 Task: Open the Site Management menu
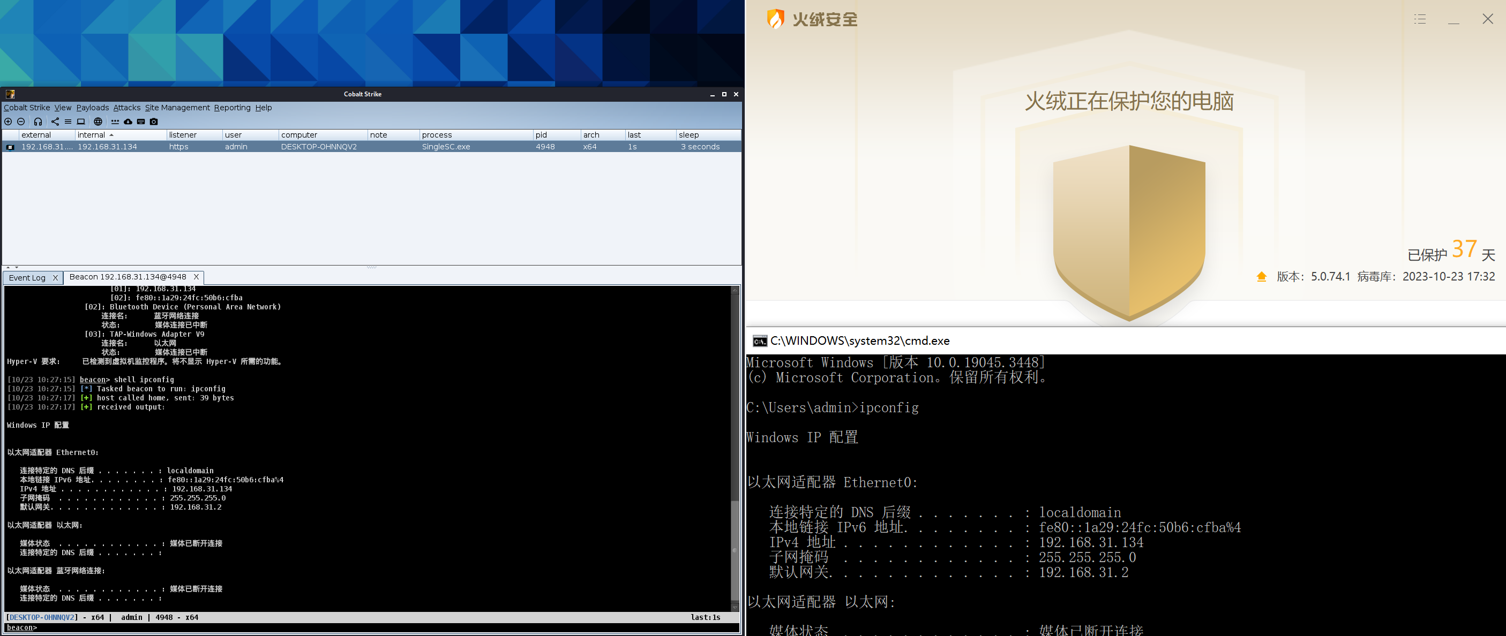tap(177, 108)
